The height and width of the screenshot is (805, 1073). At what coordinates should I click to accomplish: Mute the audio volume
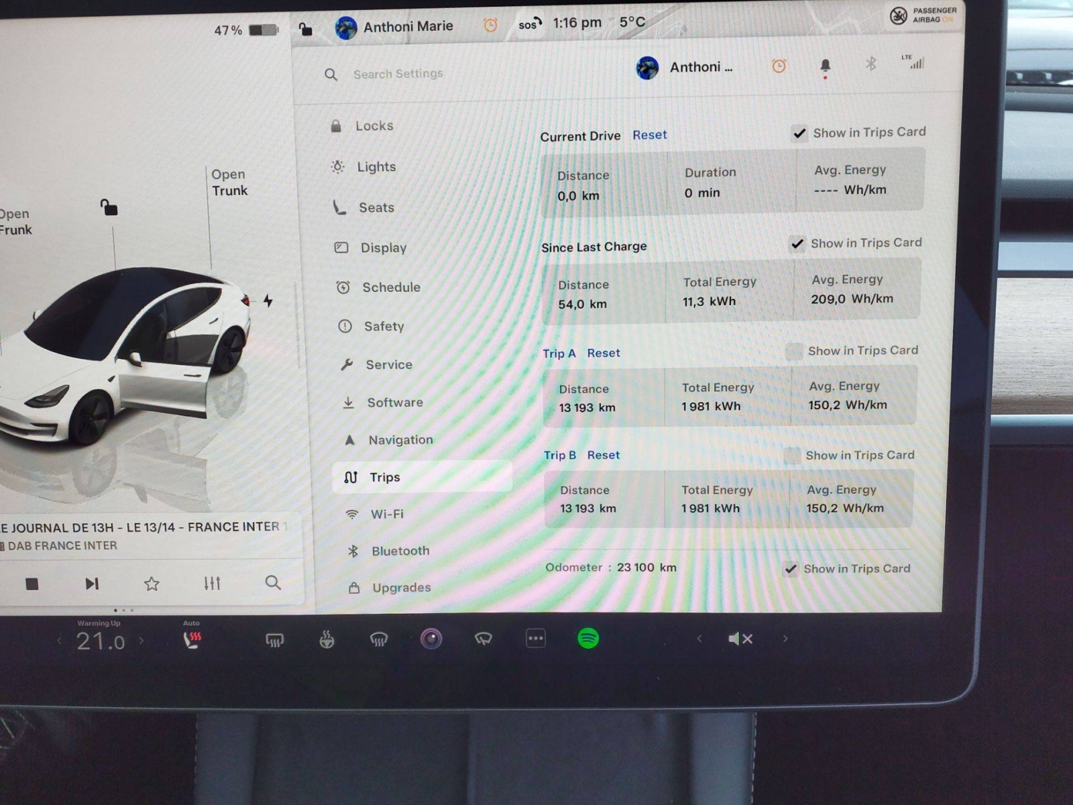[740, 639]
